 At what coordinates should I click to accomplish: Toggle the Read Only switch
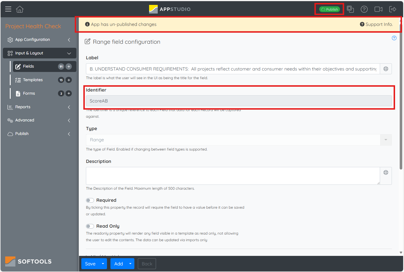pos(90,226)
